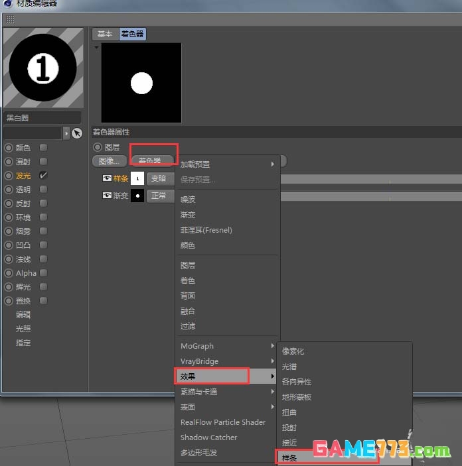Click the 样条 layer thumbnail swatch
This screenshot has height=466, width=462.
[x=137, y=178]
